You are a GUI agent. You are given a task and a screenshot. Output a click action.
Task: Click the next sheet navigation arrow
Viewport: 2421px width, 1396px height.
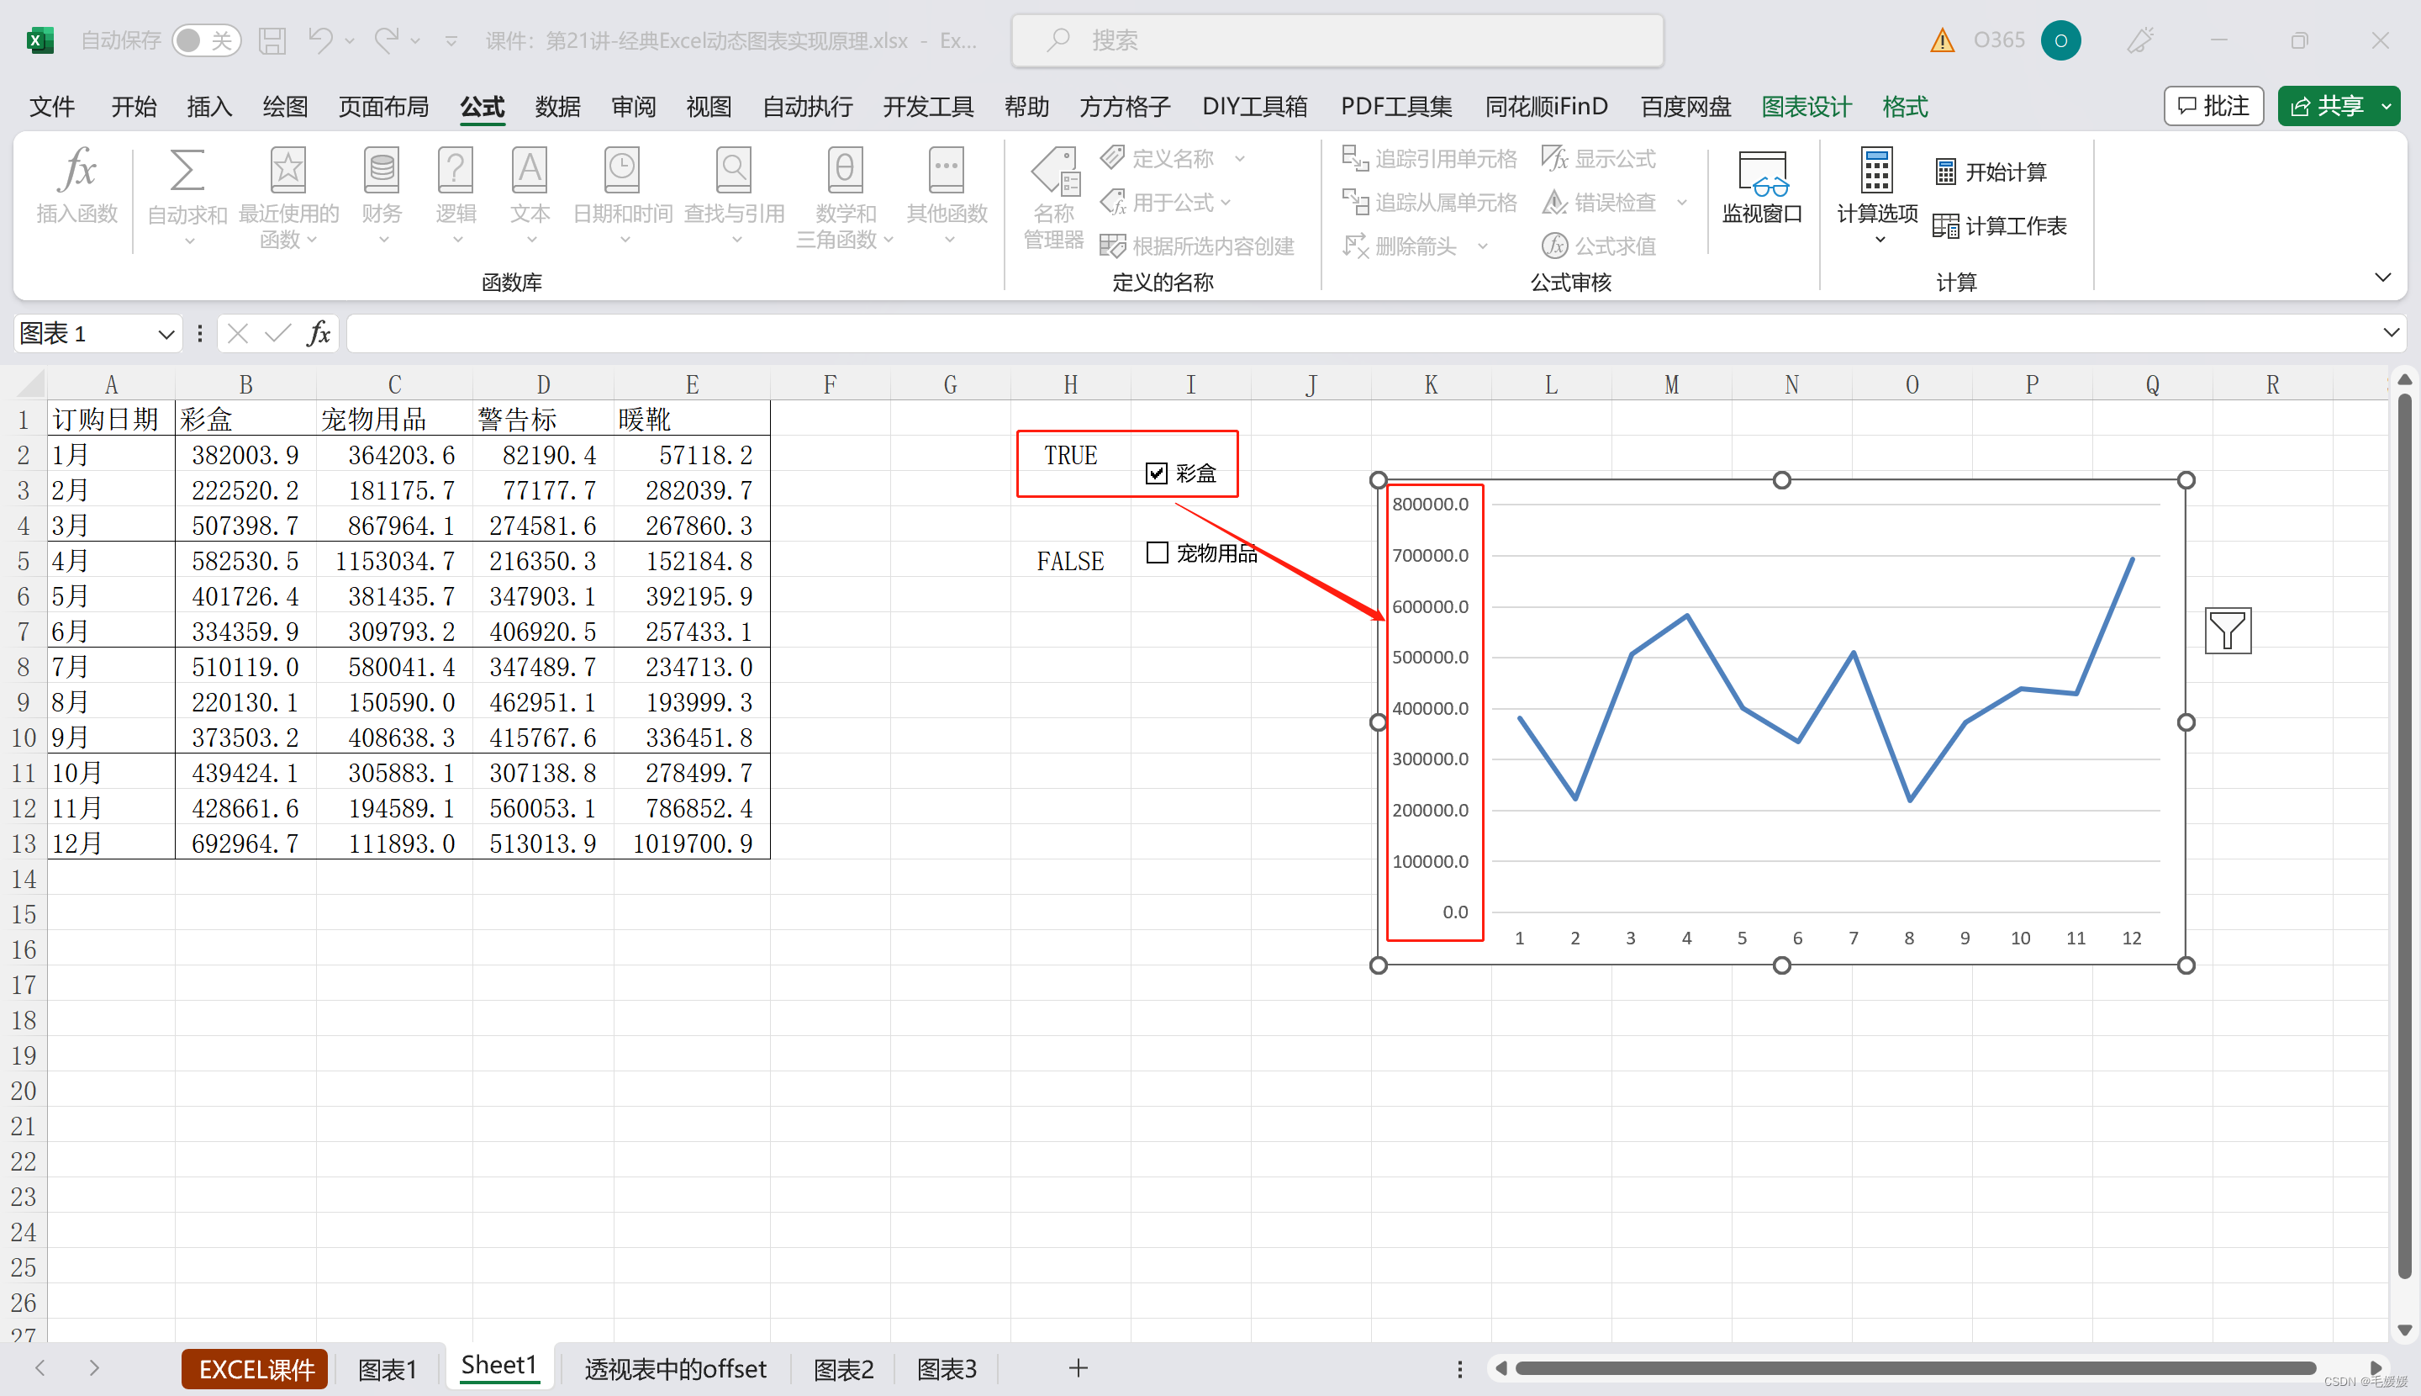click(x=94, y=1368)
